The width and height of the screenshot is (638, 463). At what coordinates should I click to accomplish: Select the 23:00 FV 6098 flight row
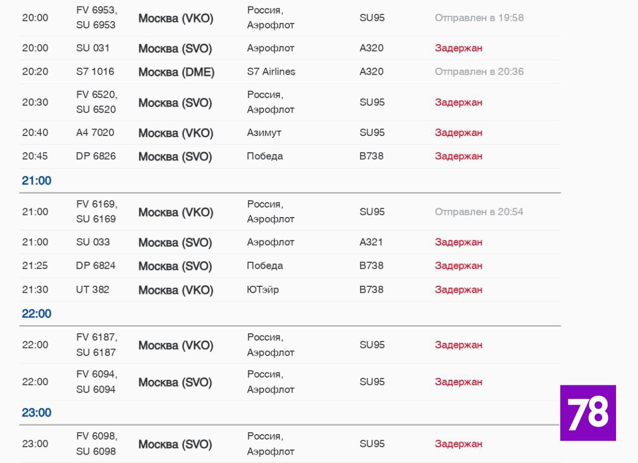pos(175,445)
